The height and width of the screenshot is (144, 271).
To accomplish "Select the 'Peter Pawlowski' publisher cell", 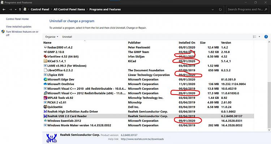I will tap(139, 47).
